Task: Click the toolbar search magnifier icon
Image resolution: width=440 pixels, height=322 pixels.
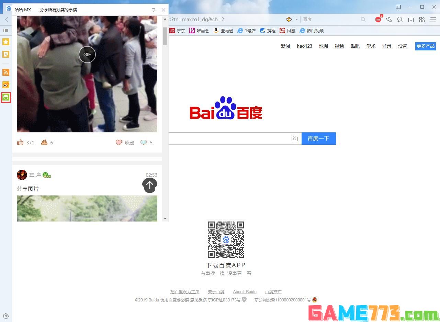Action: [x=363, y=20]
